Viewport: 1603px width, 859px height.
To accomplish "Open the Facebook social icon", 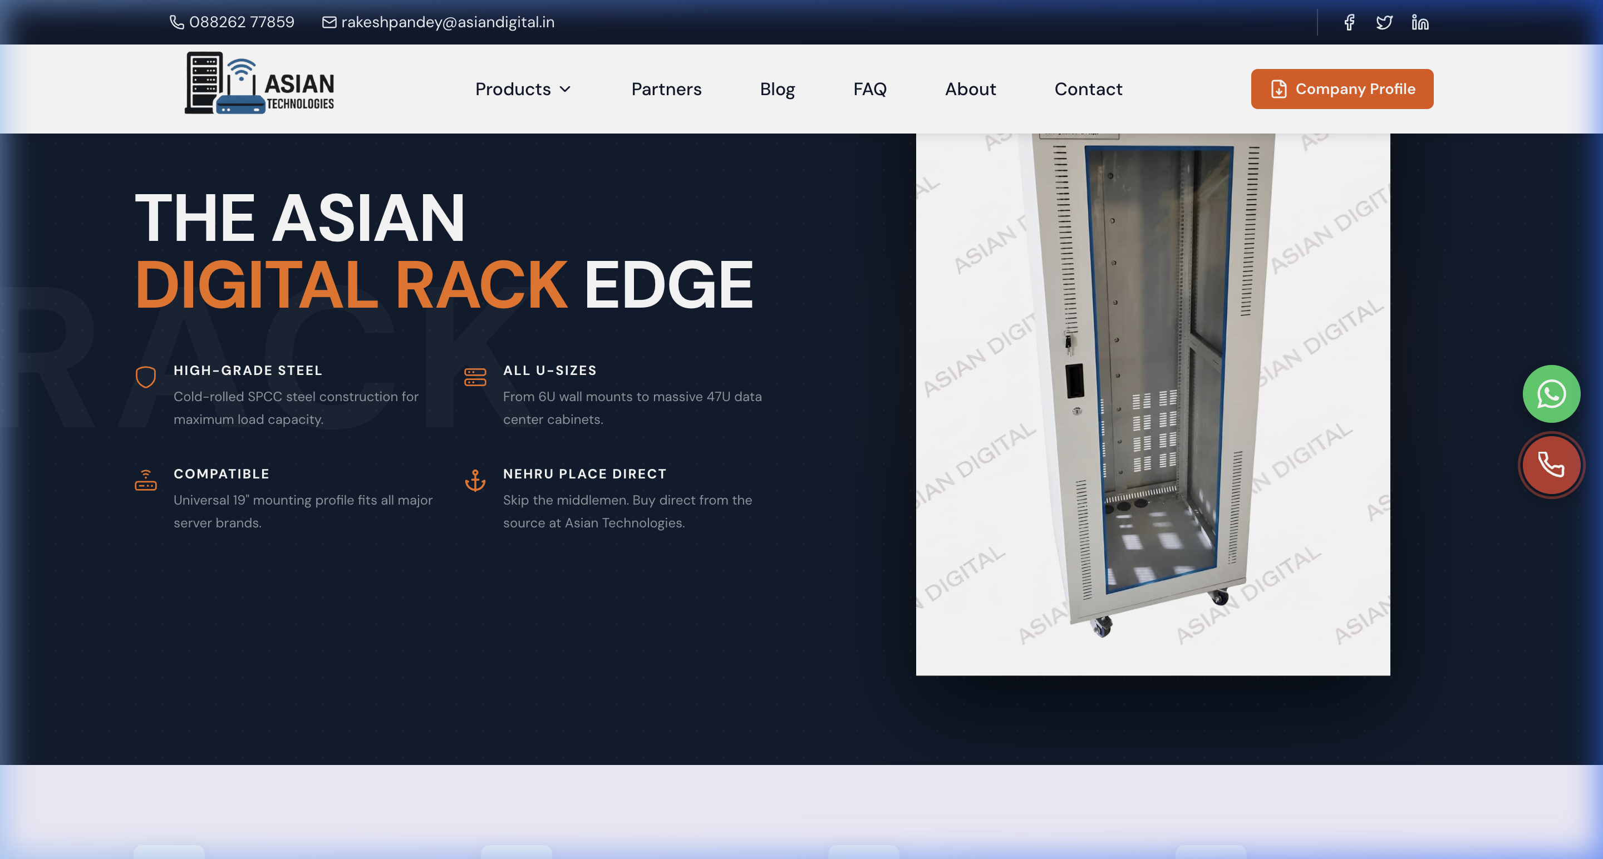I will click(1349, 22).
